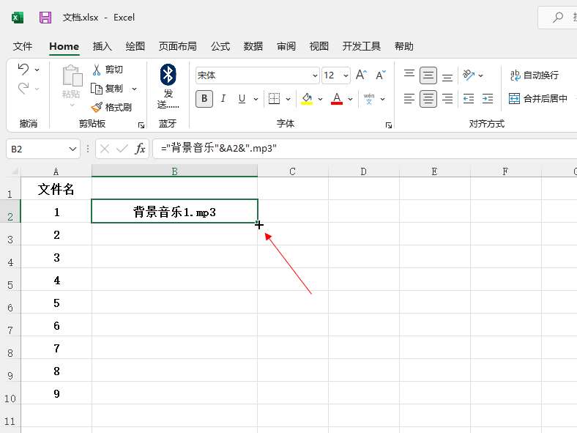Viewport: 577px width, 433px height.
Task: Toggle 自动换行 wrap text
Action: click(x=535, y=75)
